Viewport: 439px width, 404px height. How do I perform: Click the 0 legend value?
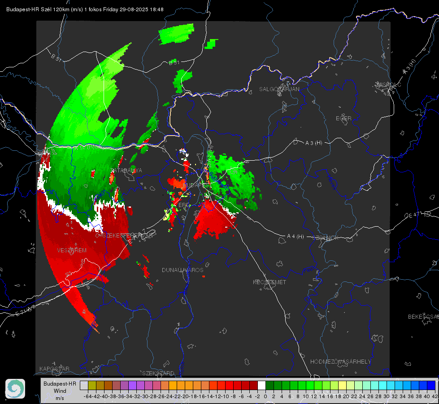coord(265,396)
